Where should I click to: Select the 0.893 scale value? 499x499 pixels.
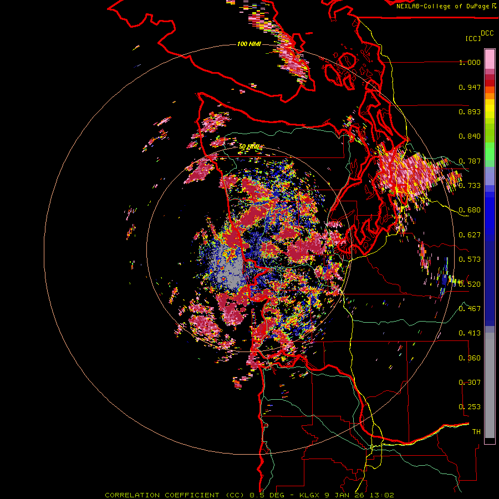pyautogui.click(x=470, y=111)
